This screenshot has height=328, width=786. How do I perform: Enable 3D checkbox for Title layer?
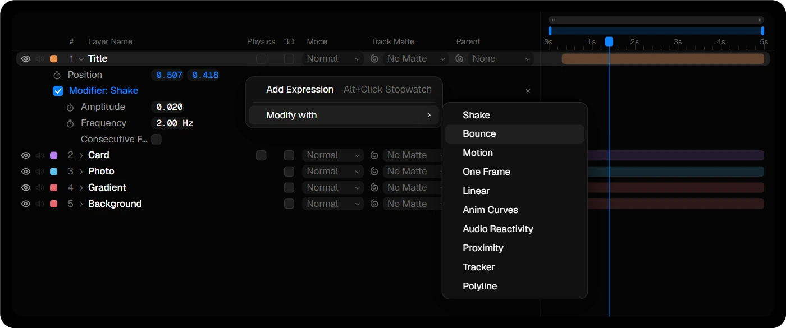(289, 59)
